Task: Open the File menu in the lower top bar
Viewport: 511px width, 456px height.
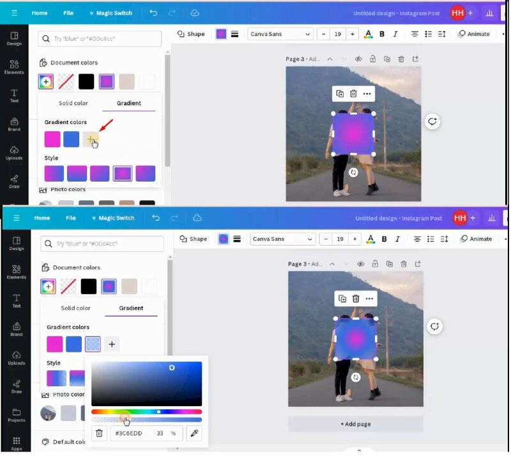Action: (x=71, y=218)
